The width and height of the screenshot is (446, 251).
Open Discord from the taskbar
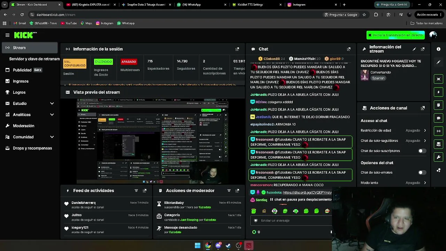[218, 246]
